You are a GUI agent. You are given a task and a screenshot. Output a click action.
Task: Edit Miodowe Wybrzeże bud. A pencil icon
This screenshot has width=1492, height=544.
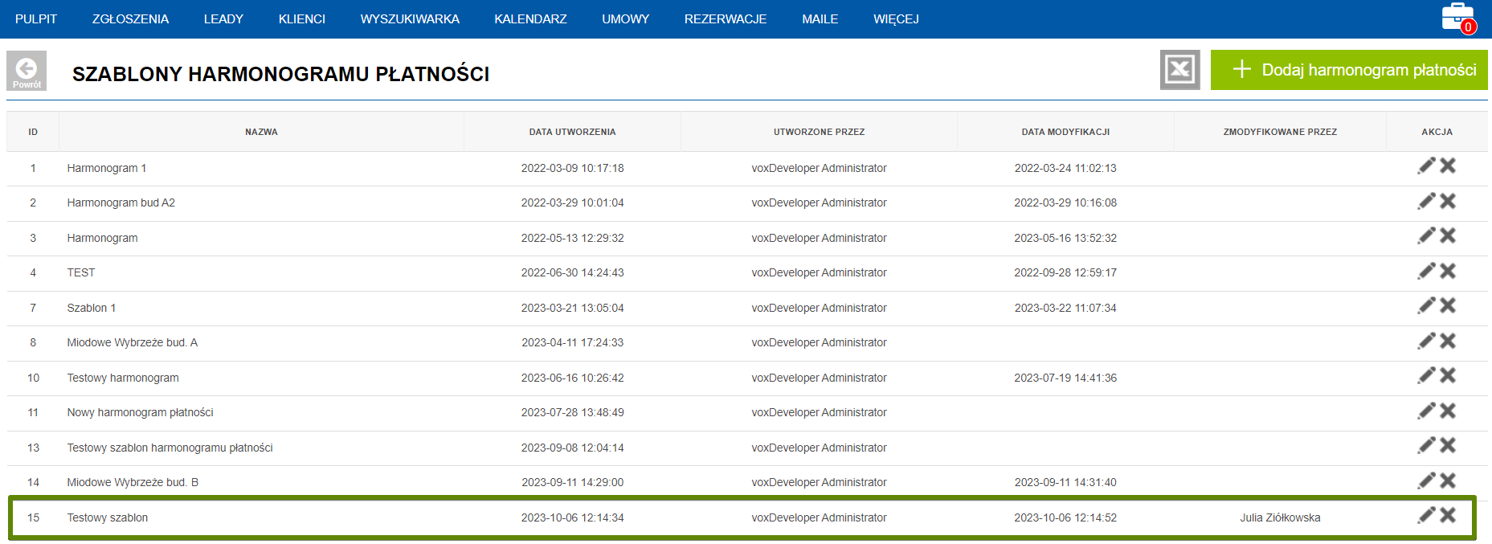(1426, 341)
